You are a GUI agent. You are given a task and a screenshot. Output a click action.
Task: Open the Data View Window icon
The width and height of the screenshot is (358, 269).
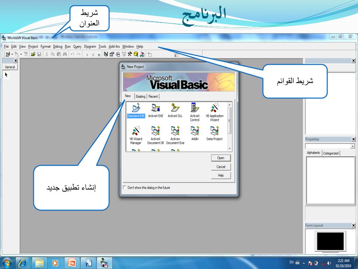click(x=136, y=54)
